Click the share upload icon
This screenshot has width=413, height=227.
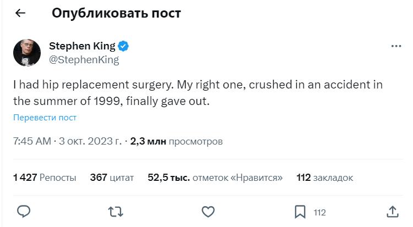point(392,212)
